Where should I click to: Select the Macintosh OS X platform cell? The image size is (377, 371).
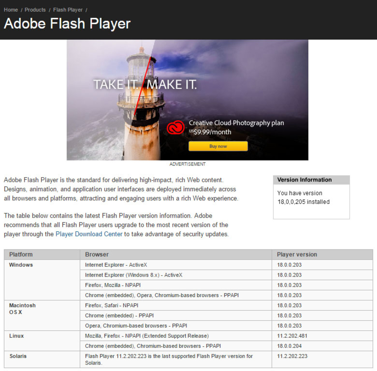[x=42, y=315]
